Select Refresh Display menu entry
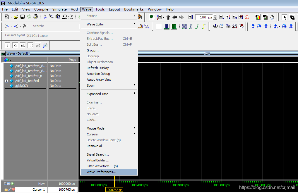 [109, 68]
